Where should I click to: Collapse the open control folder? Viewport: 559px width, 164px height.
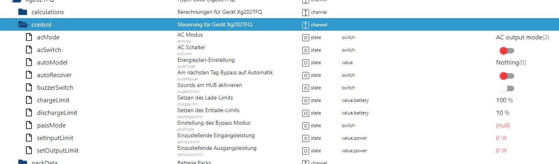click(23, 25)
